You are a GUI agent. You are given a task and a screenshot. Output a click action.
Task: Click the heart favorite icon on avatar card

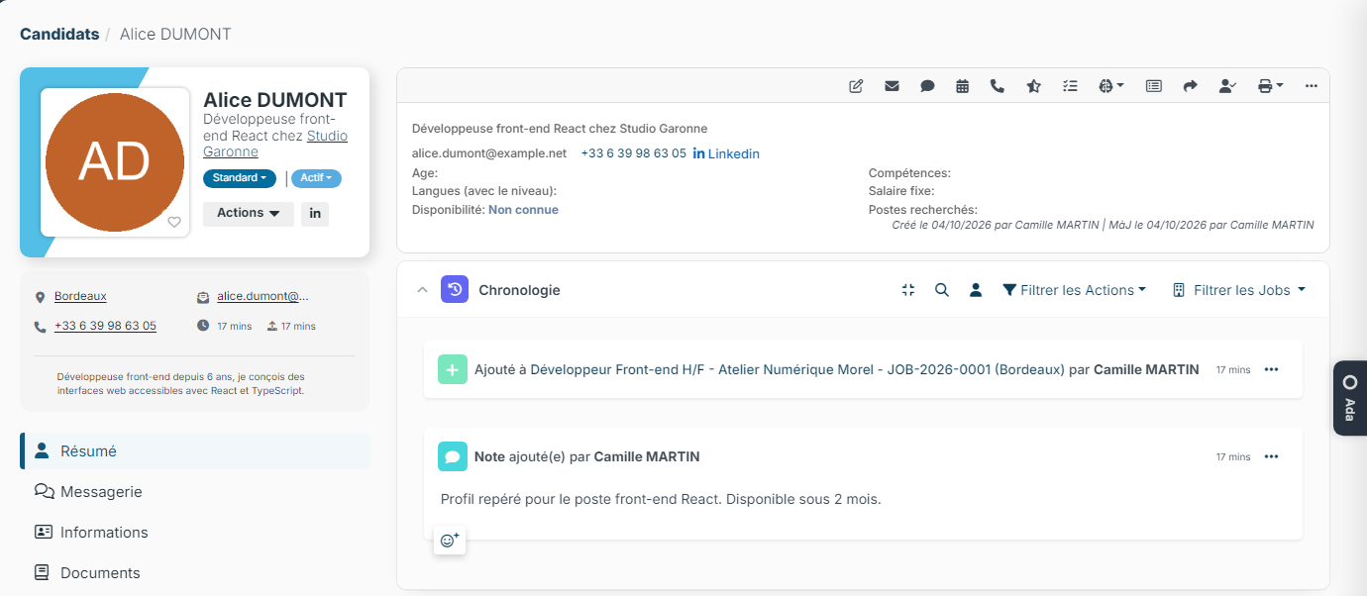pyautogui.click(x=174, y=222)
